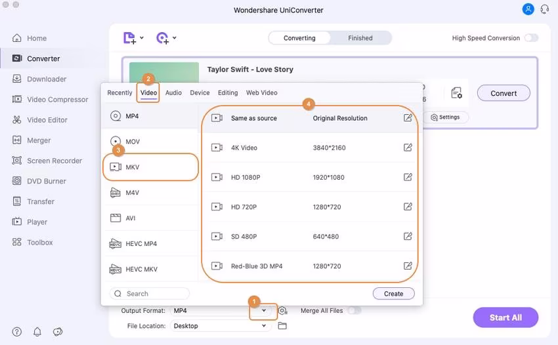This screenshot has width=558, height=345.
Task: Choose the SD 480P resolution row
Action: pyautogui.click(x=311, y=236)
